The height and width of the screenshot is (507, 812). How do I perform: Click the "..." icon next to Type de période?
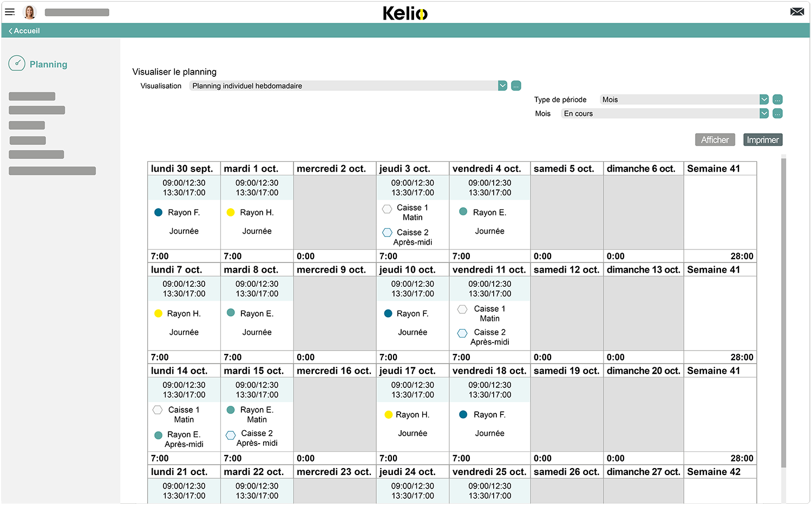(777, 99)
